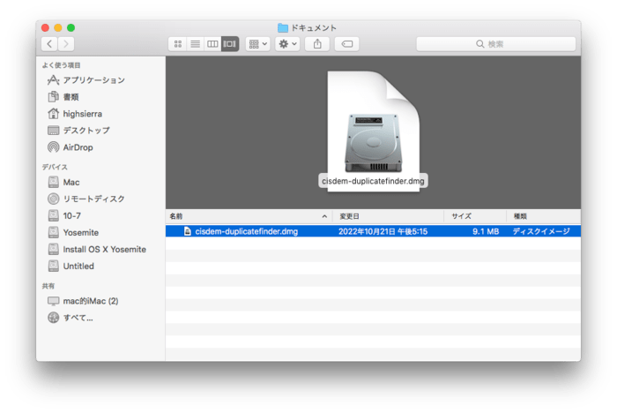Click the monitor icon beside mac的iMac (2)
Image resolution: width=617 pixels, height=413 pixels.
tap(53, 301)
